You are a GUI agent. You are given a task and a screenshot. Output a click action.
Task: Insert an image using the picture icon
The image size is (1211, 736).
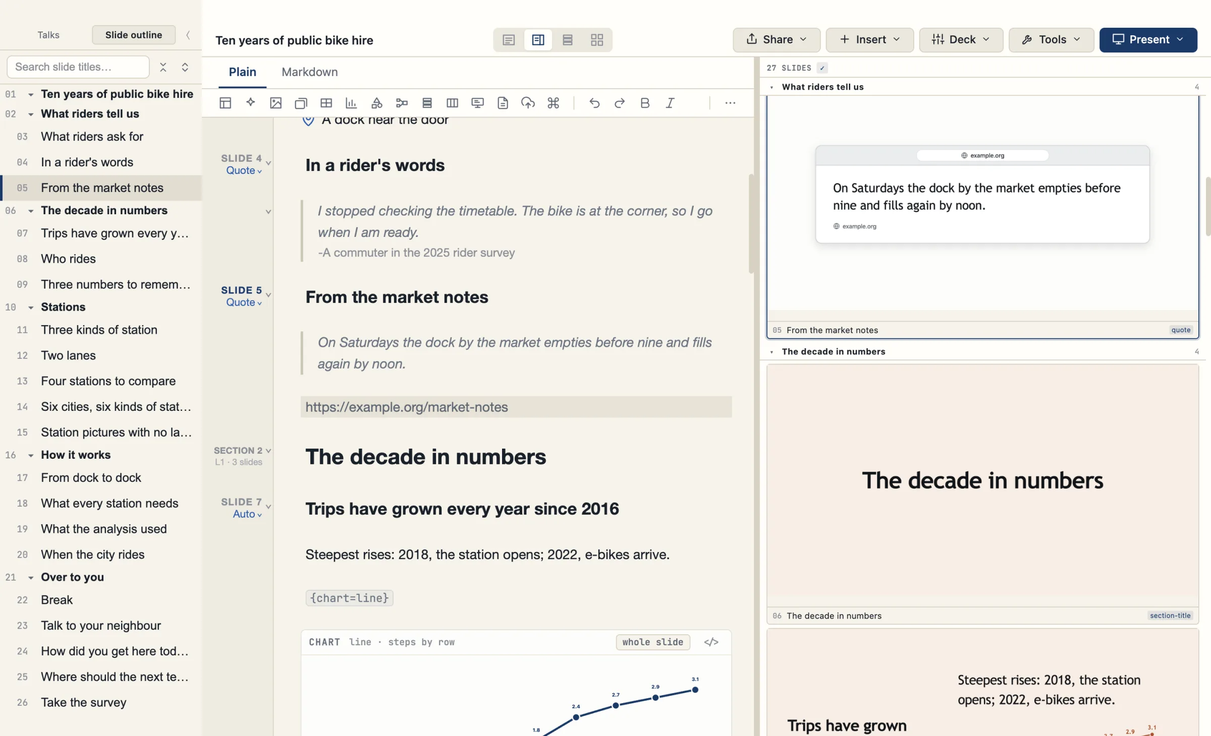276,103
